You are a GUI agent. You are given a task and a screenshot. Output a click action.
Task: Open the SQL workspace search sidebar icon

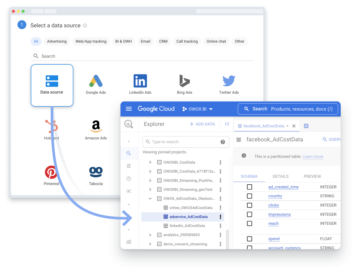129,153
